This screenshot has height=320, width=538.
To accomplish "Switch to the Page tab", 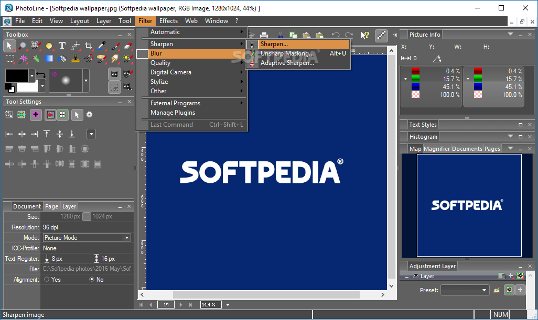I will click(x=51, y=206).
